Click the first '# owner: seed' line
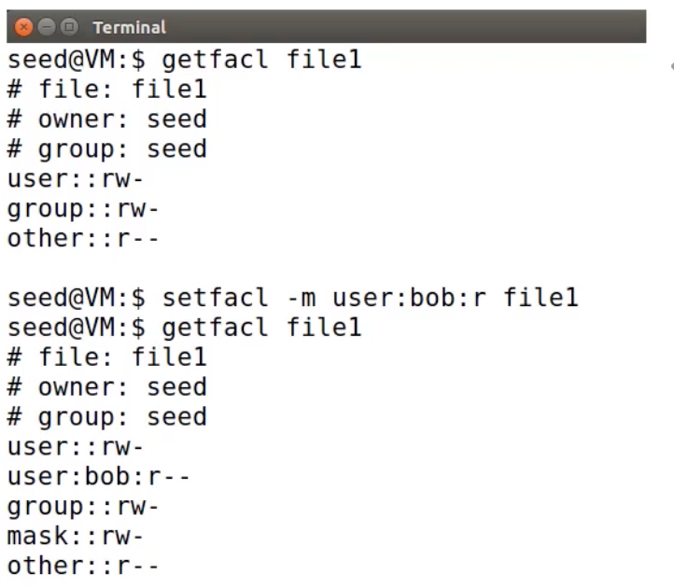The width and height of the screenshot is (674, 588). (107, 119)
